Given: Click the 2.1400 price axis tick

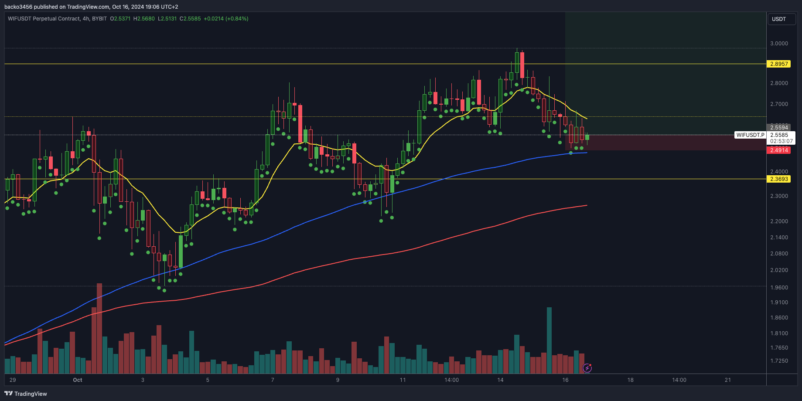Looking at the screenshot, I should (x=779, y=238).
